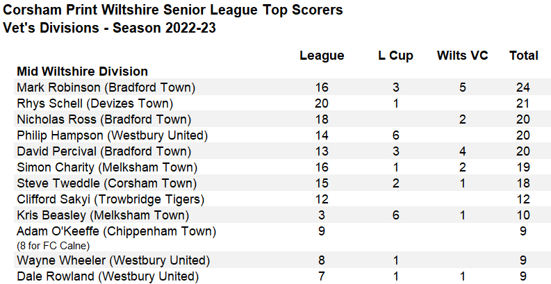Click the page title 'Corsham Print Wiltshire Senior League'
Screen dimensions: 551x284
(130, 10)
